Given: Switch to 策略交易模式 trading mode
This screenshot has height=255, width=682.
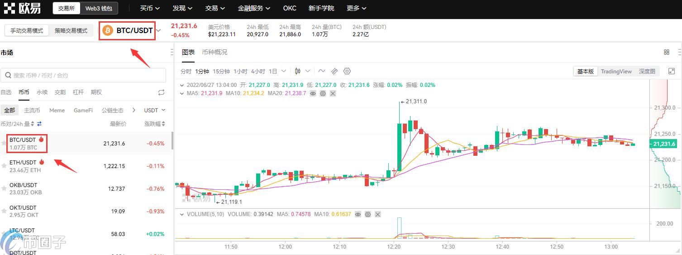Looking at the screenshot, I should 71,31.
